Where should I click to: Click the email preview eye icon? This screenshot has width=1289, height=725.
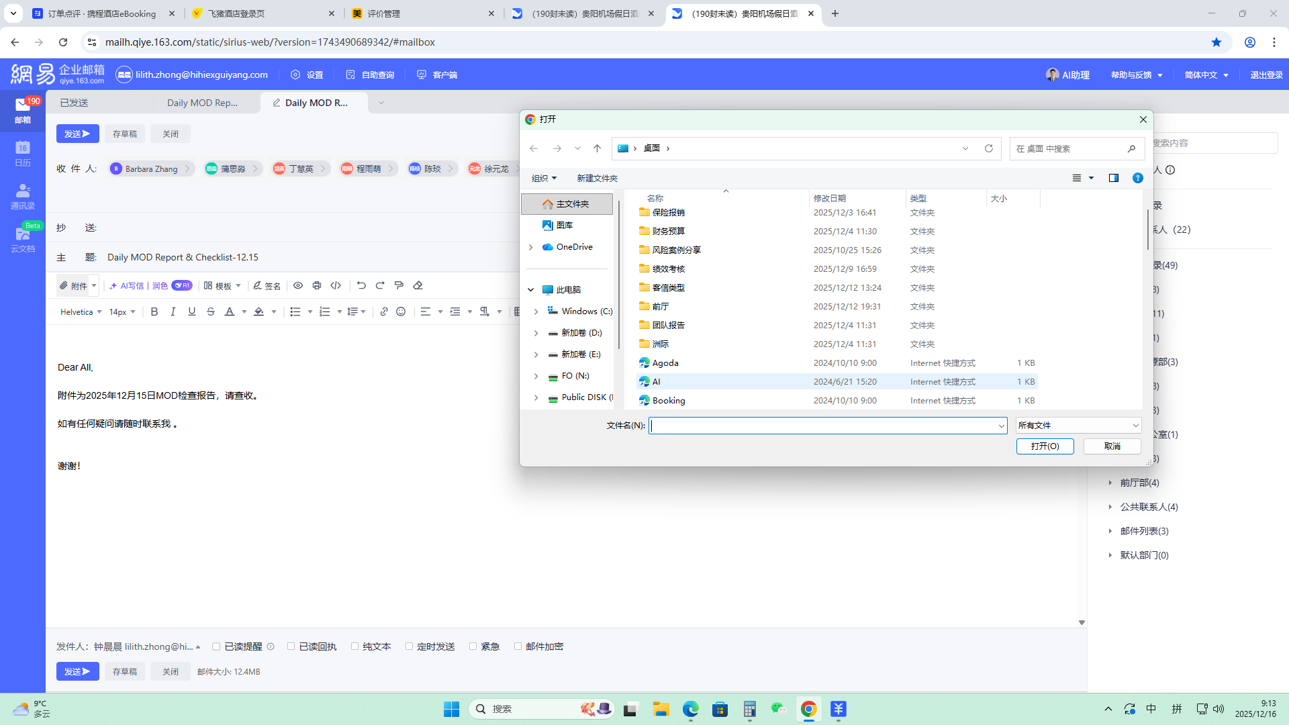(298, 285)
